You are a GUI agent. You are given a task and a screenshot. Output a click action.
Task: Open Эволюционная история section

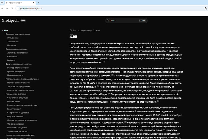(x=17, y=49)
